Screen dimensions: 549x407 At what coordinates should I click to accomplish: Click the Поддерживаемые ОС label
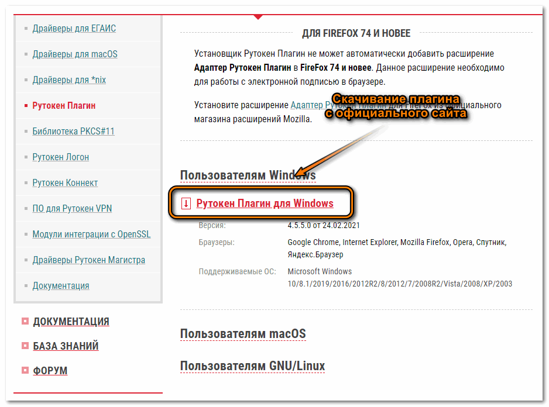(x=238, y=271)
